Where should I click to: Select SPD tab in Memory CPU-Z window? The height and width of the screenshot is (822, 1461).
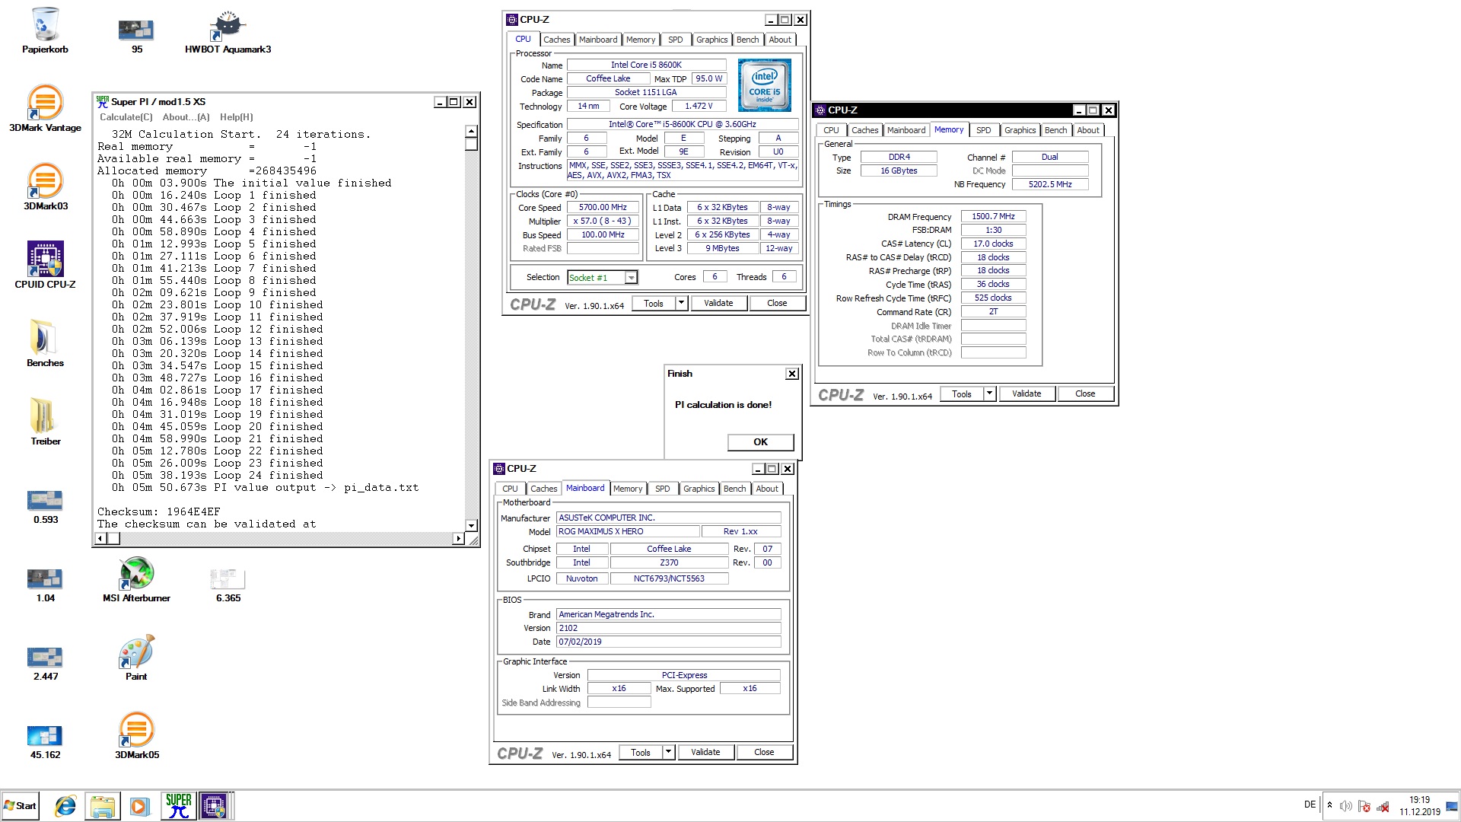pyautogui.click(x=983, y=130)
